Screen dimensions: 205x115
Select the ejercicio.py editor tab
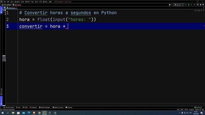pyautogui.click(x=12, y=8)
